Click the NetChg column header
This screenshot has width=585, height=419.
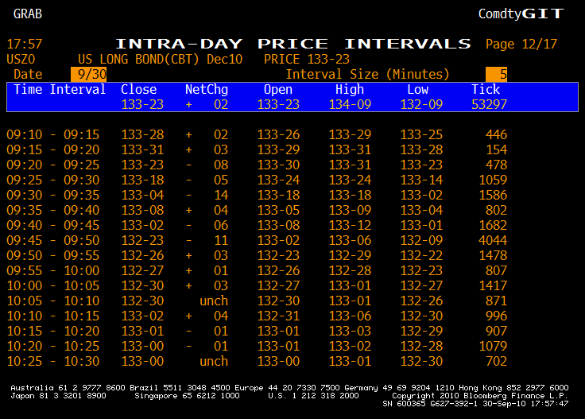tap(207, 89)
